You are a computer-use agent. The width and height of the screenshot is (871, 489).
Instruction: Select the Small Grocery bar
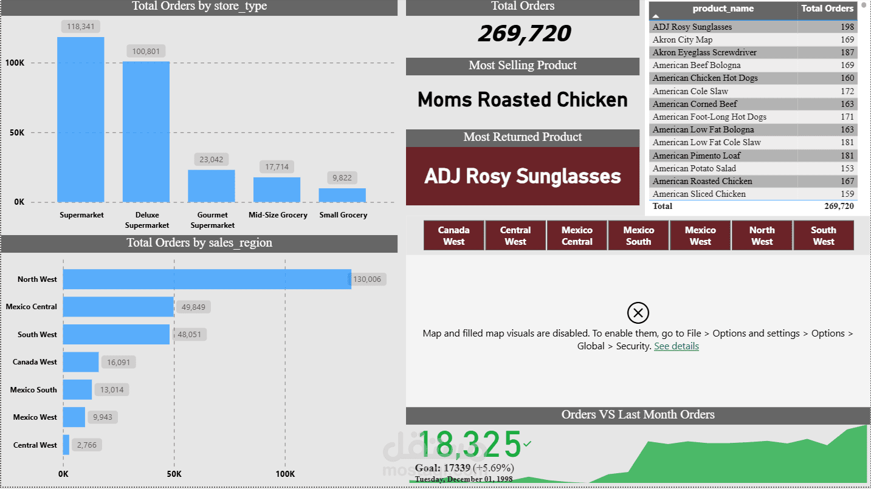coord(342,195)
